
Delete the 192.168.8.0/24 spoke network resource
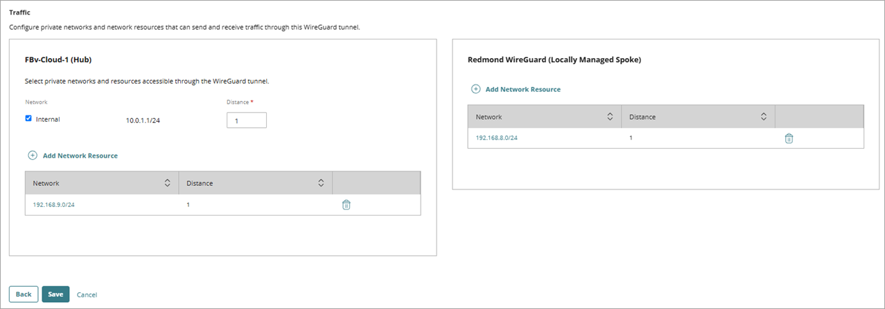789,138
